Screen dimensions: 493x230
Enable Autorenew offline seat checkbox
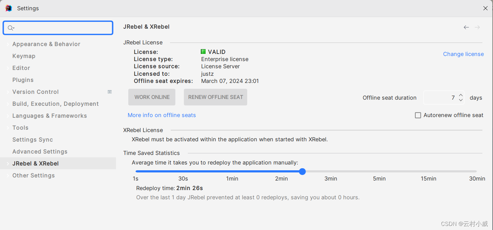(x=418, y=115)
